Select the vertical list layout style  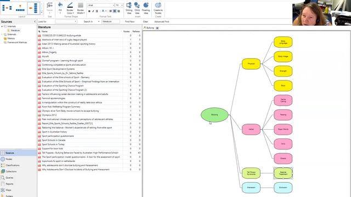tap(33, 8)
